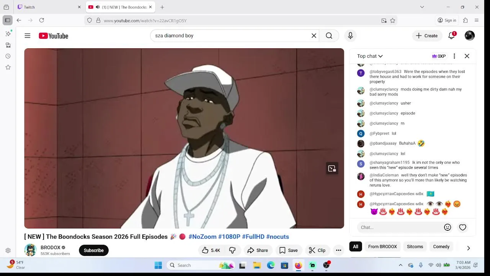Open the AI chatbot sparkle sidebar icon
The image size is (490, 276).
tap(8, 34)
